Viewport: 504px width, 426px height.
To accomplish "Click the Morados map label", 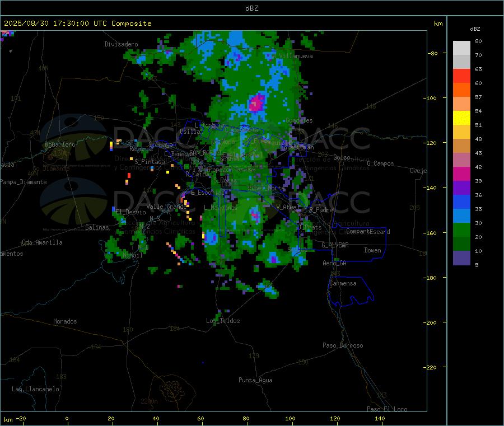I will click(x=65, y=321).
